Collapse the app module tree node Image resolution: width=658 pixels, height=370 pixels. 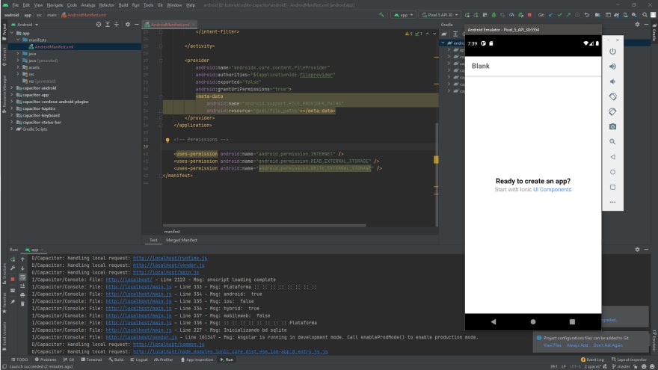[12, 33]
